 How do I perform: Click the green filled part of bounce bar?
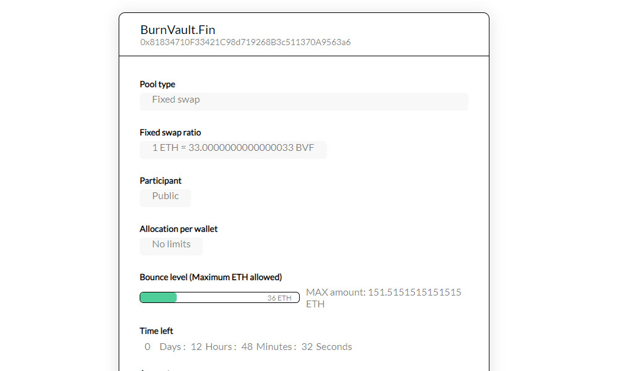[158, 297]
